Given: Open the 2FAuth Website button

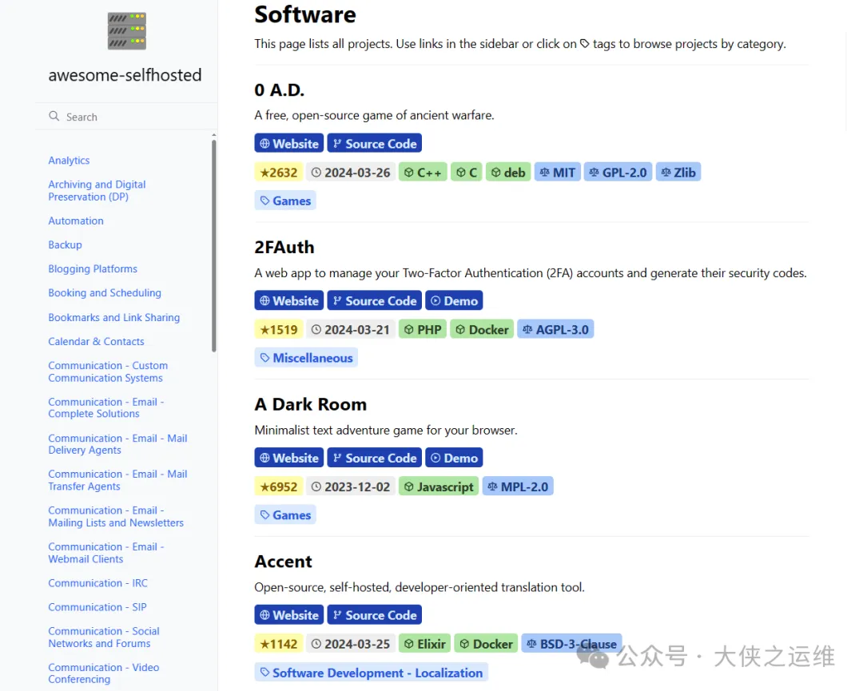Looking at the screenshot, I should (x=289, y=301).
